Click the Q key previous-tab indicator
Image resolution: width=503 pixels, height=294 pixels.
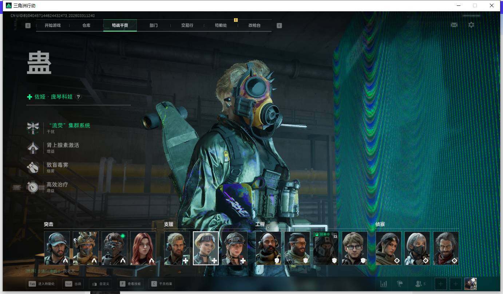click(28, 26)
